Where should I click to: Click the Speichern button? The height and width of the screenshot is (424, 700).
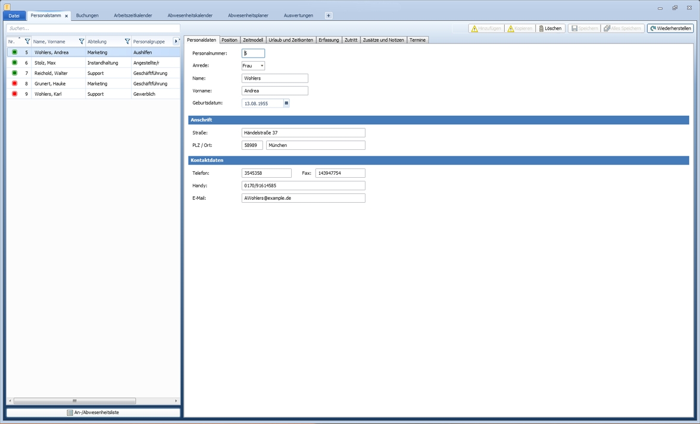(x=585, y=28)
